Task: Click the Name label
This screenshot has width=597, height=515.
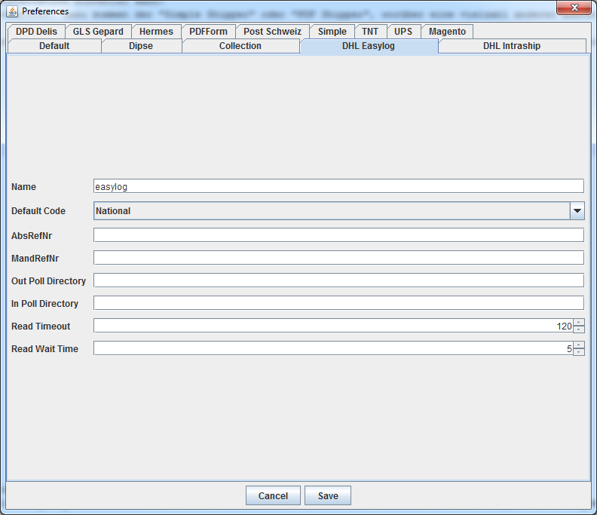Action: coord(23,187)
